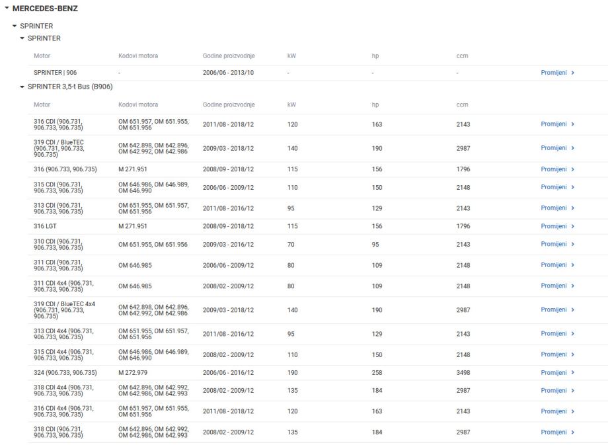
Task: Click the 70 kW value
Action: click(x=291, y=245)
